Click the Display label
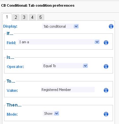The width and height of the screenshot is (119, 124). click(x=10, y=26)
